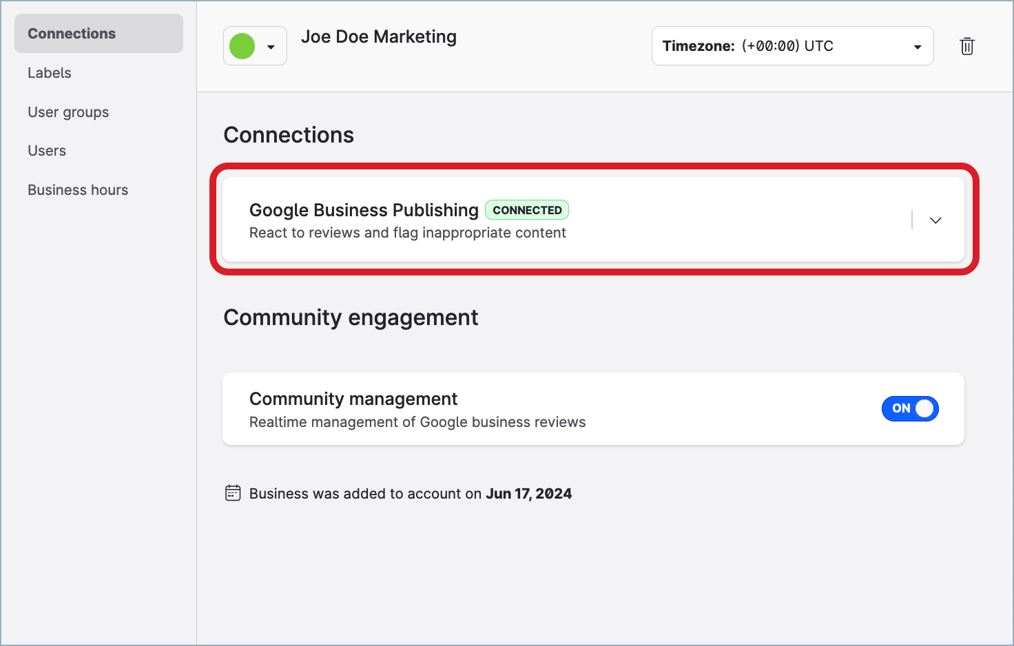
Task: Click the green status color circle
Action: tap(242, 46)
